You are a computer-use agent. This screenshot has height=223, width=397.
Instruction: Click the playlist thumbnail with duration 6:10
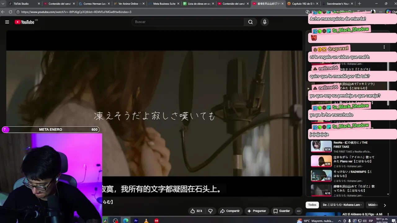click(321, 190)
